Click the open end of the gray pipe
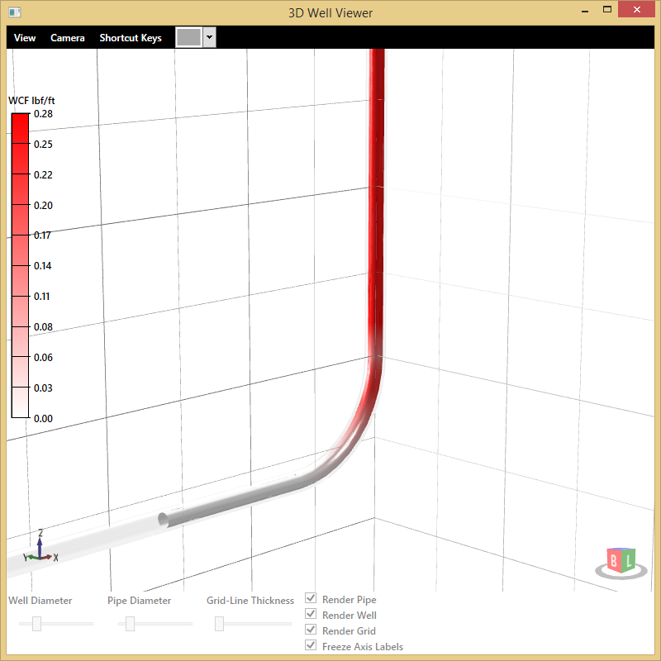Screen dimensions: 661x661 [163, 520]
